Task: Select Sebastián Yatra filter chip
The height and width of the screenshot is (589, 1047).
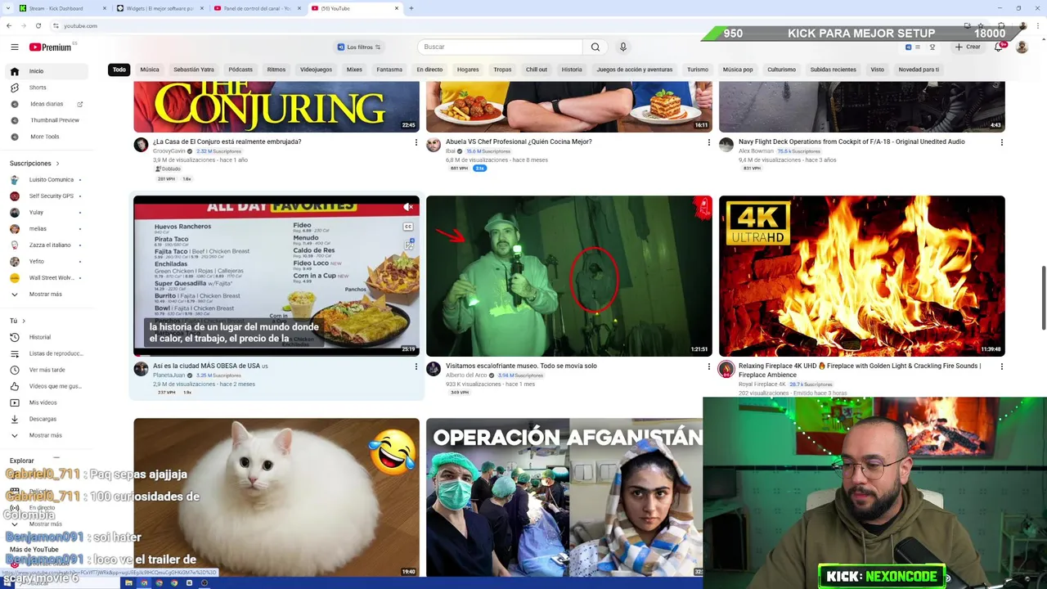Action: coord(194,70)
